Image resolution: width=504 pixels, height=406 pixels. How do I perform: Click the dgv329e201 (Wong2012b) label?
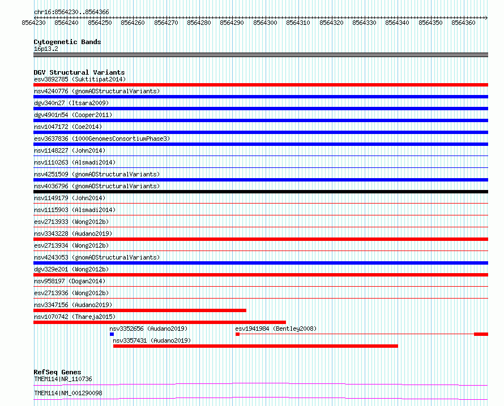pyautogui.click(x=71, y=269)
